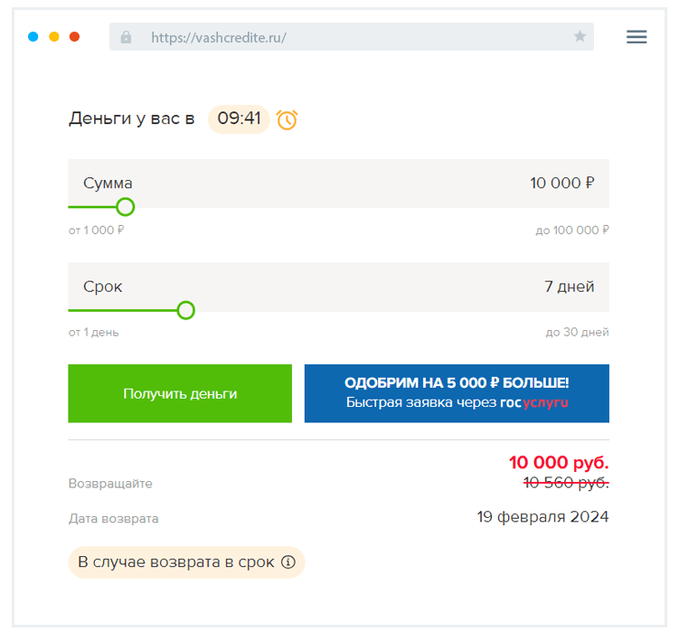
Task: Click the 09:41 time badge
Action: click(239, 118)
